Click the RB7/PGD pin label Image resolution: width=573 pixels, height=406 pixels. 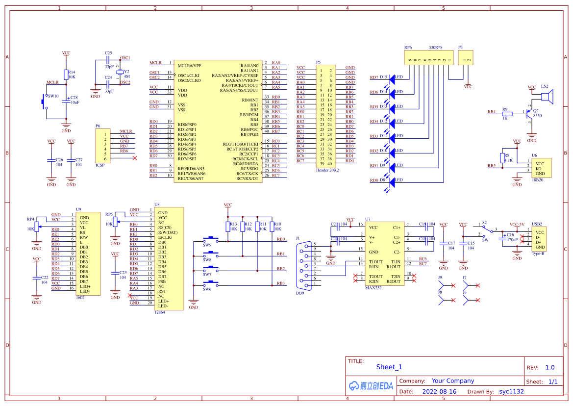[x=249, y=134]
